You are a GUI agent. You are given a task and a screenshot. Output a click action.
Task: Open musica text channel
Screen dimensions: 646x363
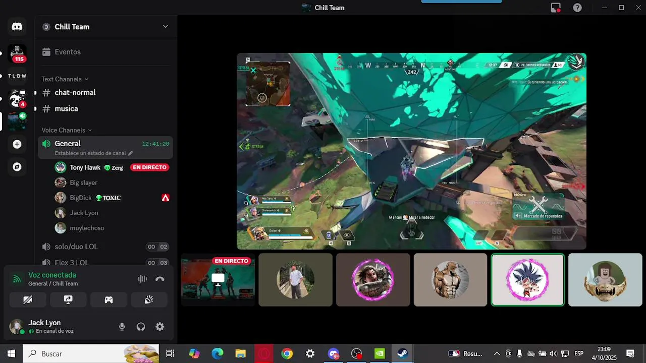106,109
